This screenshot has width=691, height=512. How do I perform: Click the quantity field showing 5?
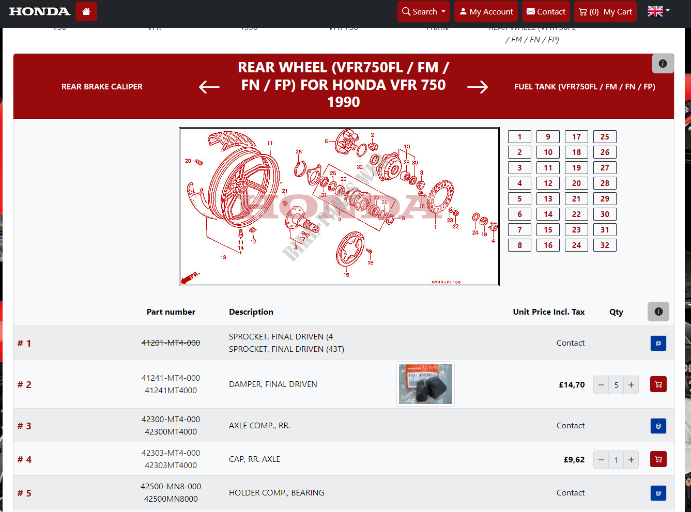pyautogui.click(x=616, y=385)
